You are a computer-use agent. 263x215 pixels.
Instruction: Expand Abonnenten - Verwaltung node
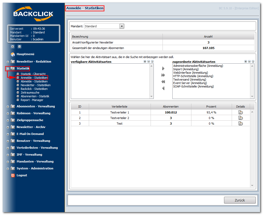tap(8, 107)
